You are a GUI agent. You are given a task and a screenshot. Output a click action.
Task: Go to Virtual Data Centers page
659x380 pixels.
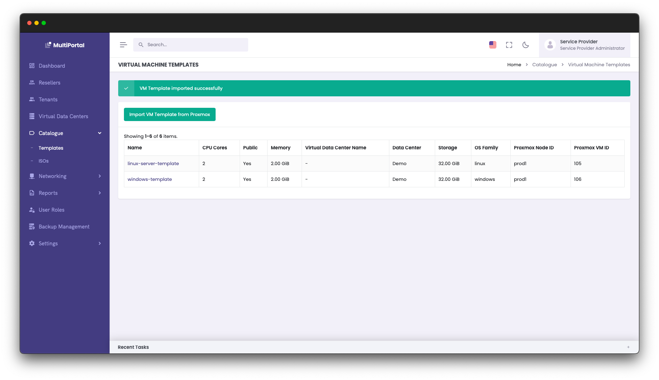point(63,116)
